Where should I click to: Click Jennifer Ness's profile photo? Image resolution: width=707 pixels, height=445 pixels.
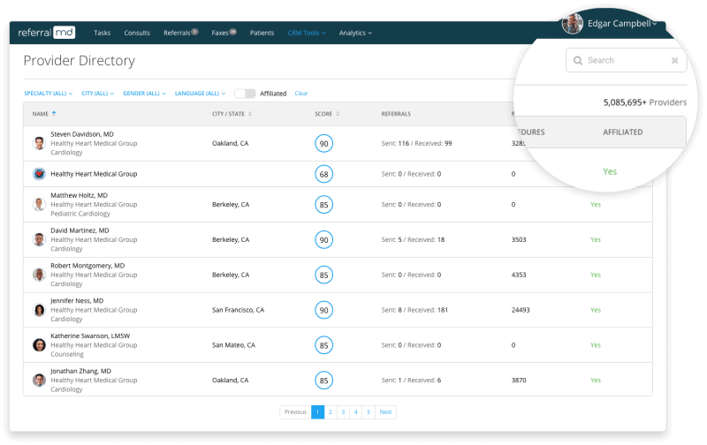tap(39, 310)
